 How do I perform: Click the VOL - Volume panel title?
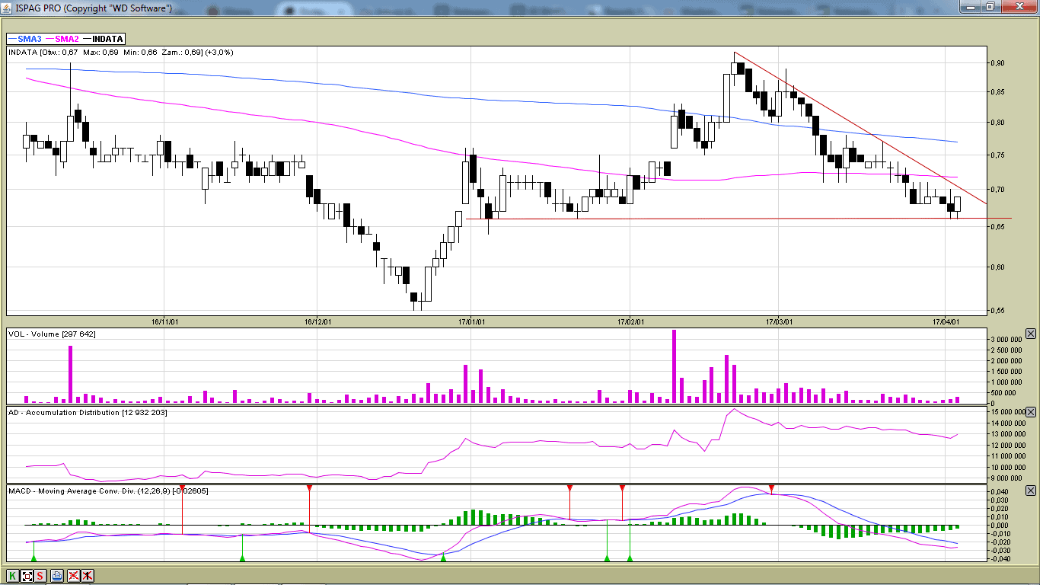point(52,334)
